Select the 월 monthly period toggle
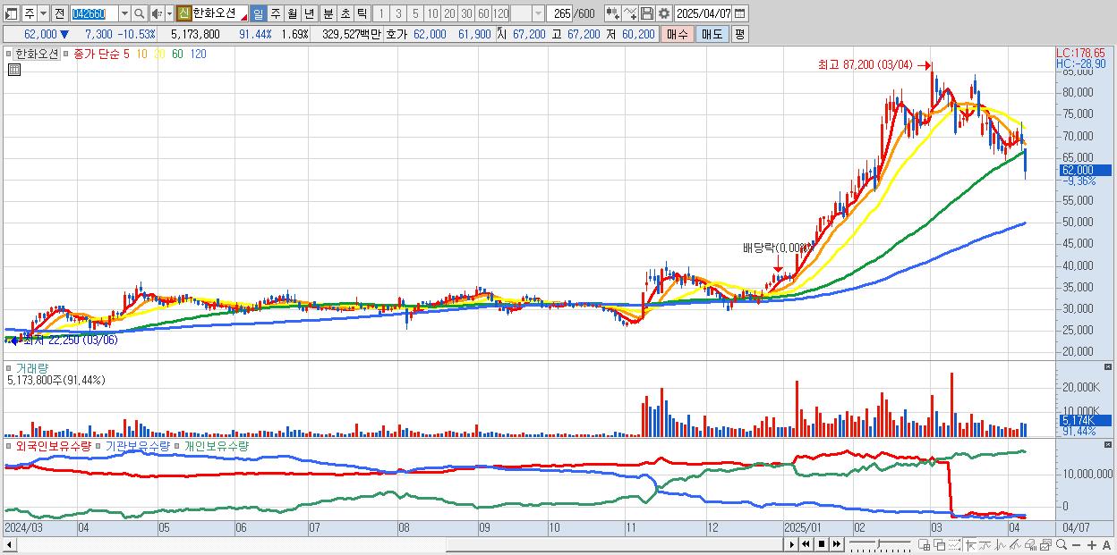The image size is (1117, 555). [292, 13]
